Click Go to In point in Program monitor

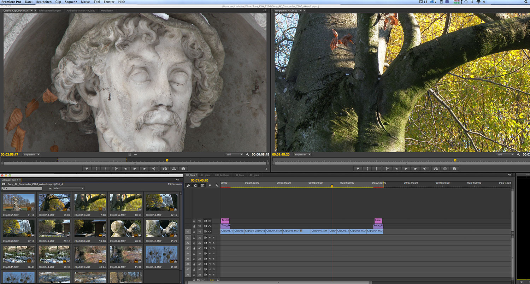pos(388,169)
